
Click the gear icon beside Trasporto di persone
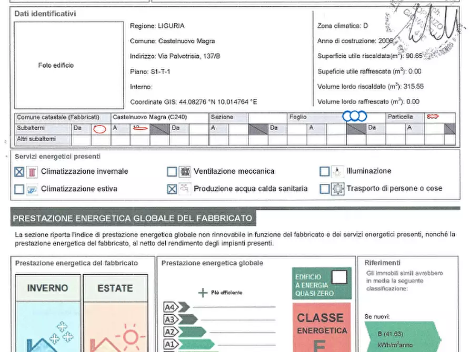click(337, 189)
